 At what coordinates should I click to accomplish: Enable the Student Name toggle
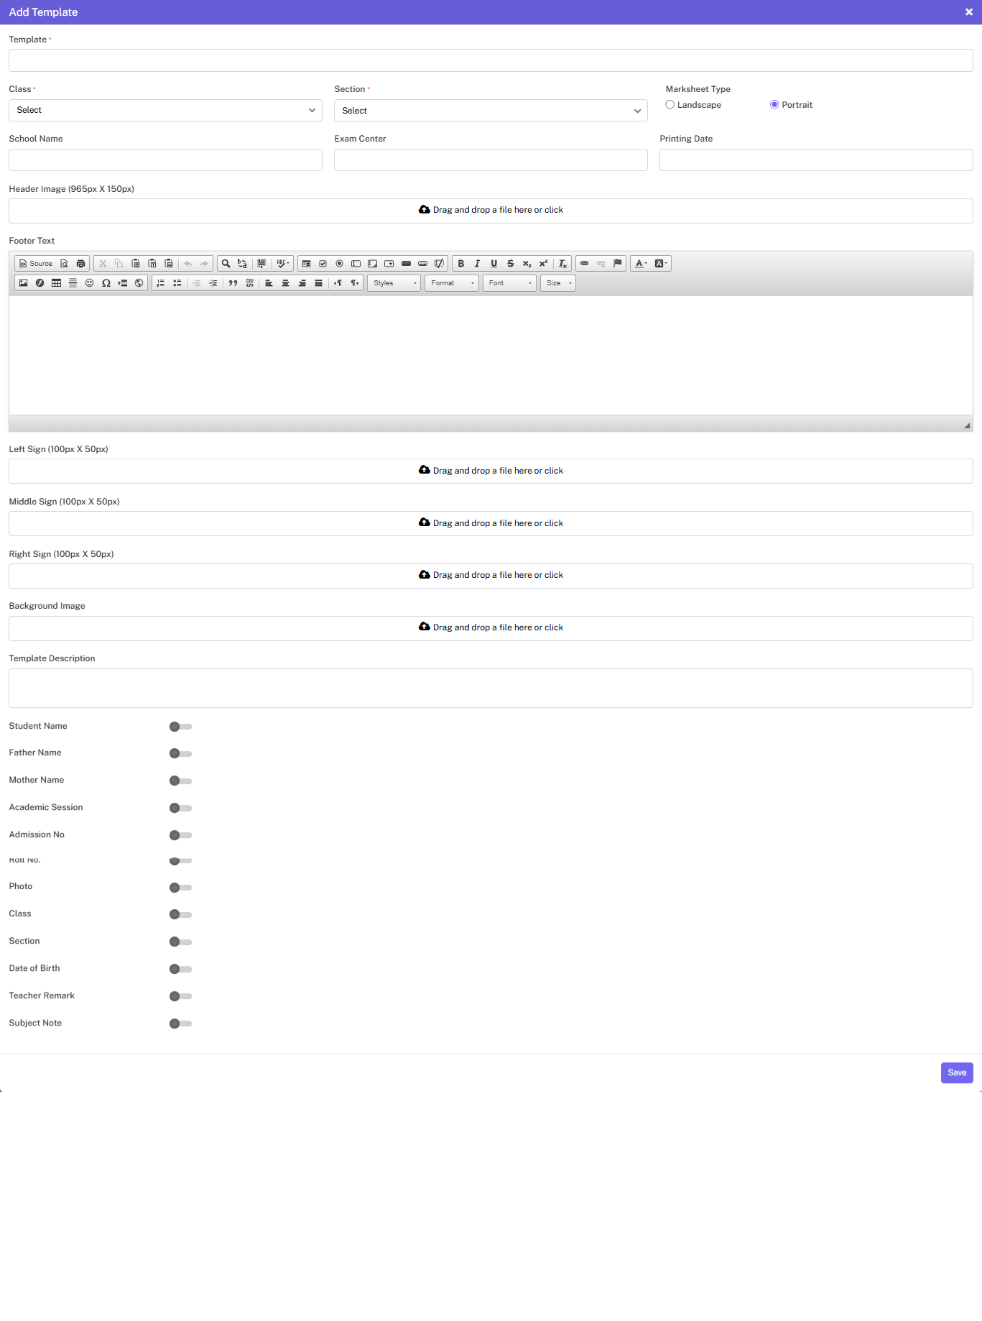pyautogui.click(x=180, y=727)
